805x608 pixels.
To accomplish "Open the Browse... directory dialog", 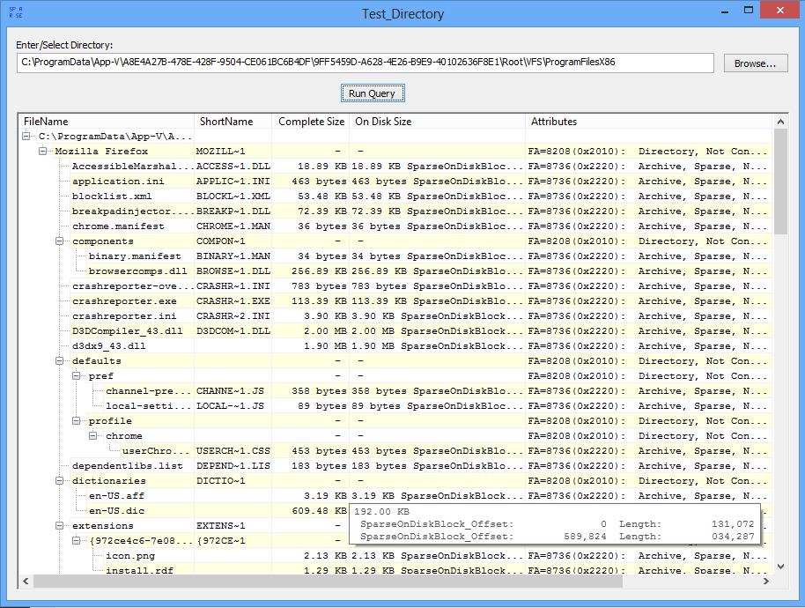I will (x=755, y=63).
